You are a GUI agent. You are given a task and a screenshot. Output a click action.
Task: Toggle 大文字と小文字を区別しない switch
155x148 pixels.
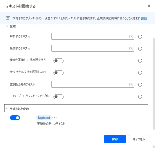tap(58, 73)
